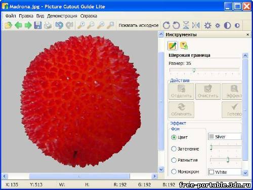
Task: Save the image with floppy disk icon
Action: [x=38, y=25]
